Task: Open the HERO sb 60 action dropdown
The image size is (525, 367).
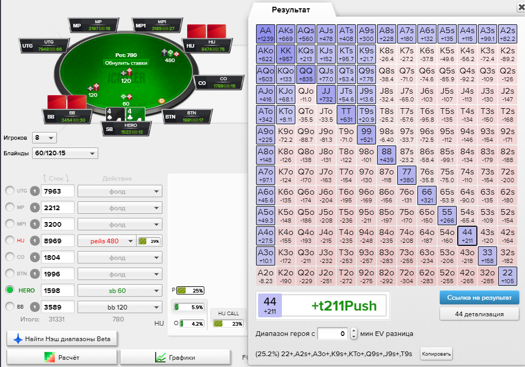Action: coord(120,290)
